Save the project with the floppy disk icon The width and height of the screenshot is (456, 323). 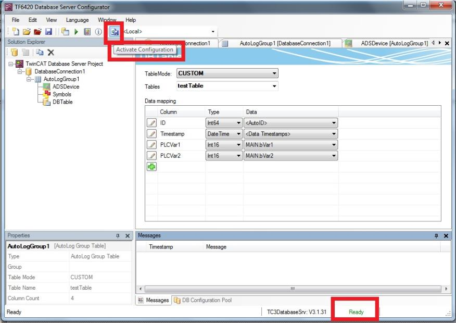pos(48,31)
